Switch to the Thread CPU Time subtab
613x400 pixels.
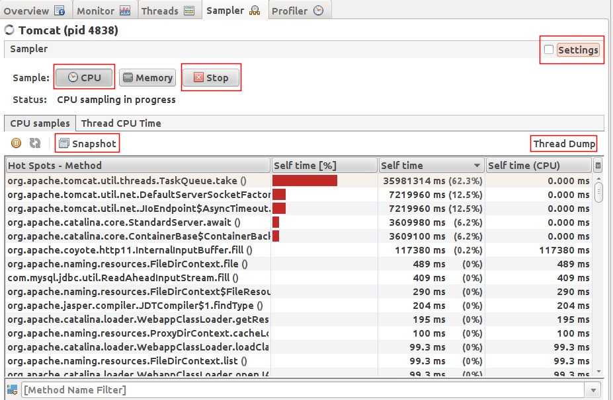point(121,123)
